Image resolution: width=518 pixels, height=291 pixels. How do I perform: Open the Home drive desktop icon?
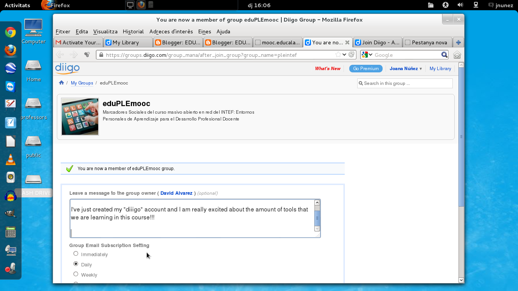coord(33,70)
